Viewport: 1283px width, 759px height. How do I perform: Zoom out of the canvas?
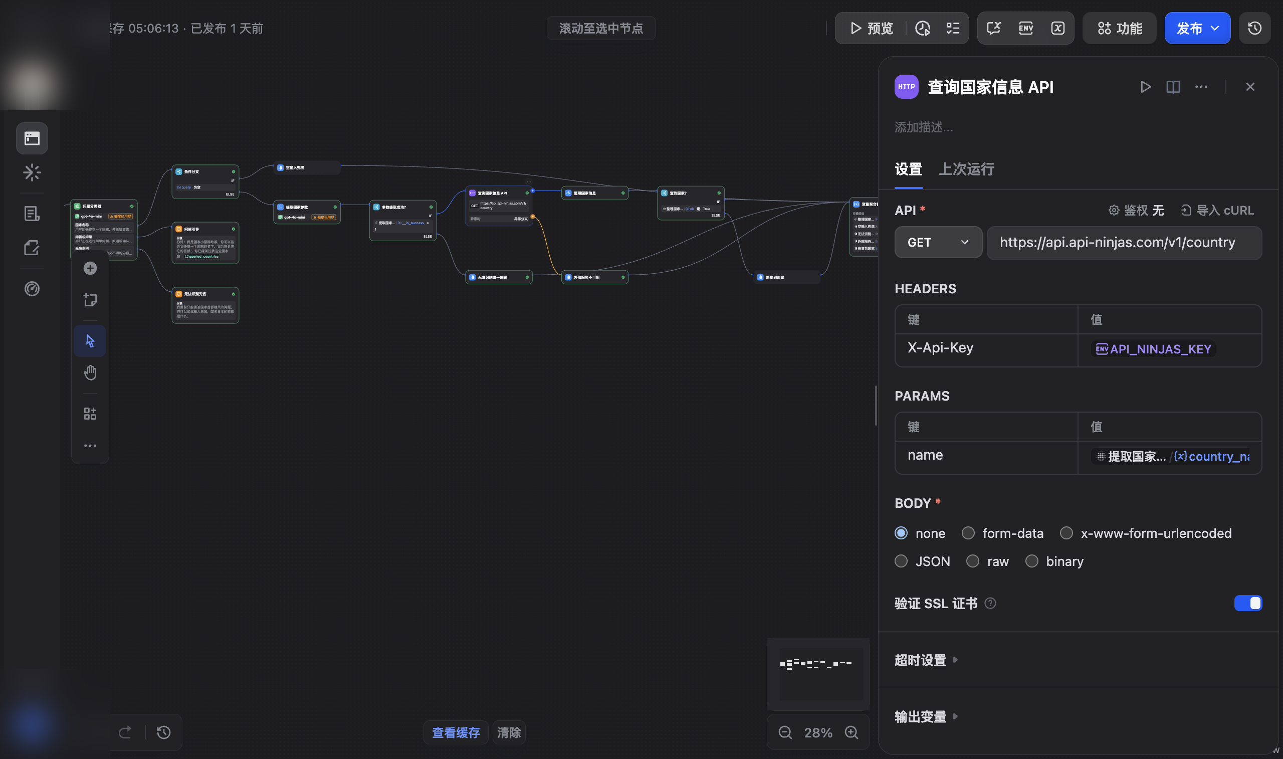pos(785,732)
